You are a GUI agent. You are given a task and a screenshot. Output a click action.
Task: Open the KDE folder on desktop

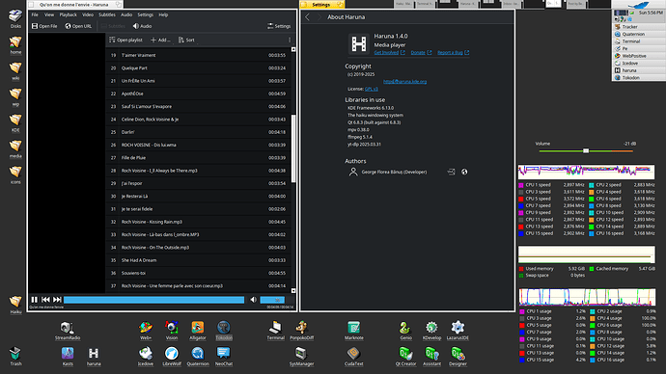[15, 123]
